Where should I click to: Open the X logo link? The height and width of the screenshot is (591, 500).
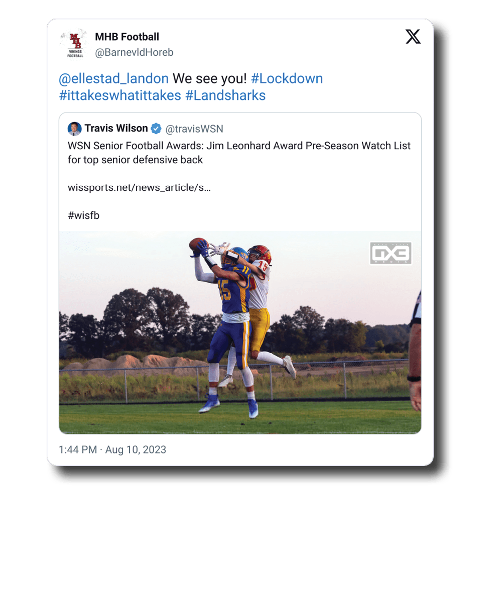[x=413, y=37]
